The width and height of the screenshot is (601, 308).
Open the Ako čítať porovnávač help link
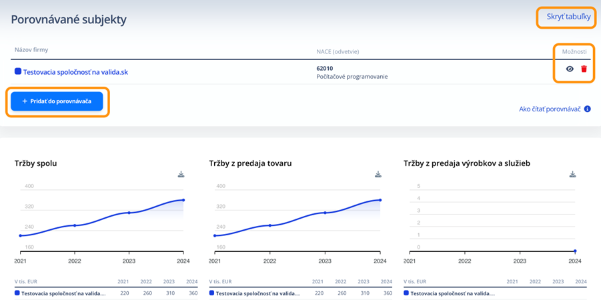point(550,109)
